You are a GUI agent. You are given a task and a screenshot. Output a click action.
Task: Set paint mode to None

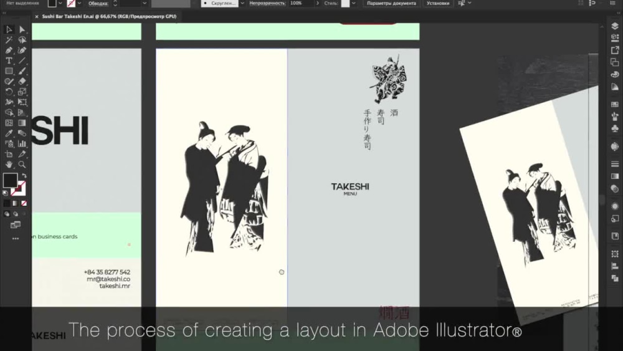coord(24,203)
